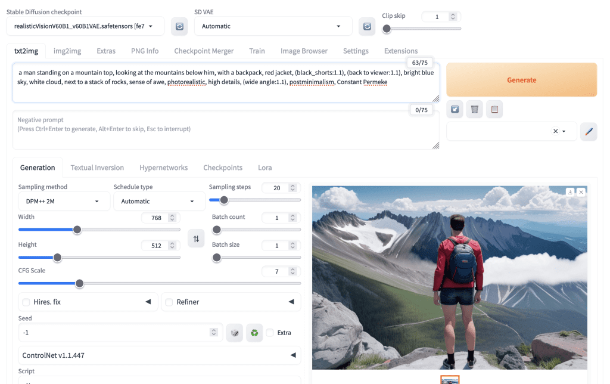
Task: Open the Sampling method dropdown
Action: pyautogui.click(x=64, y=202)
